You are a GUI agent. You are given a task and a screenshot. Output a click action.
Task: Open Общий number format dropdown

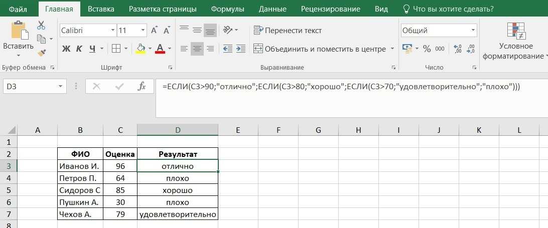tap(473, 31)
